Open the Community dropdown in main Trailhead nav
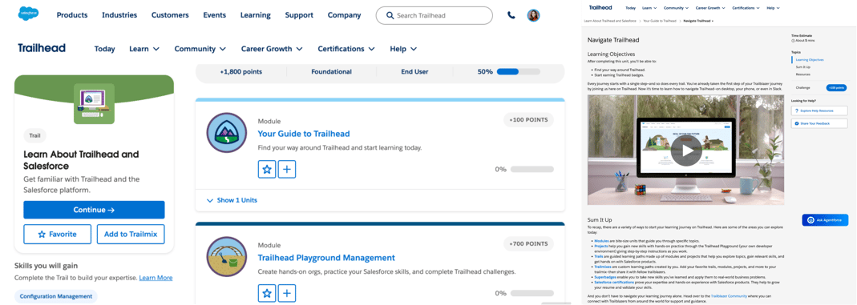The width and height of the screenshot is (857, 305). (200, 49)
